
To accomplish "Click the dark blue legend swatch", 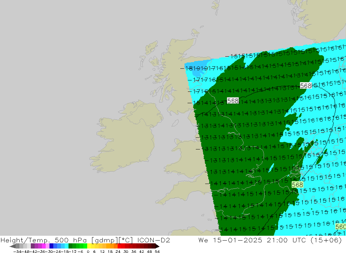I will [51, 246].
